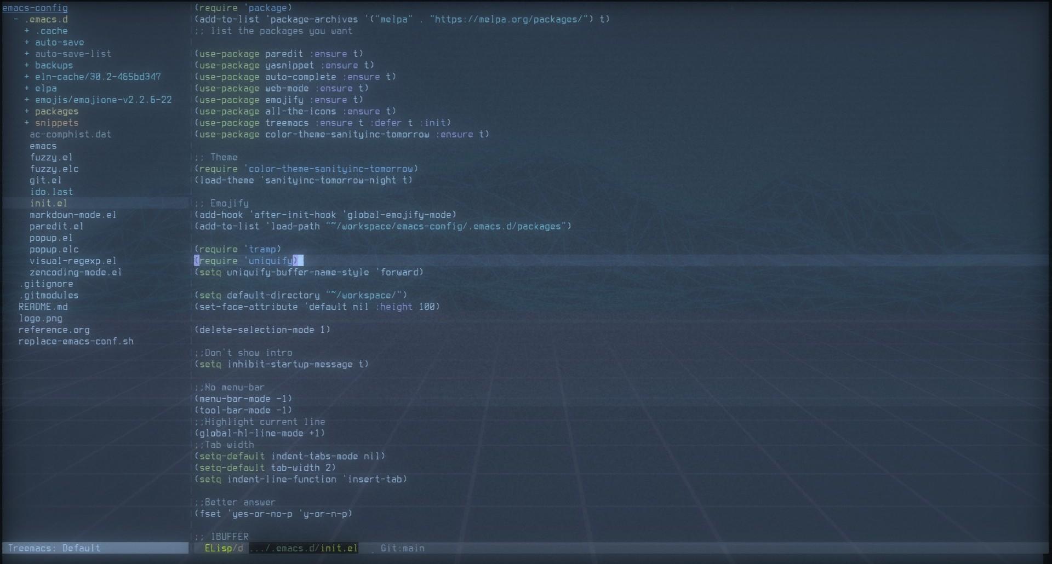Open ido.last file
1052x564 pixels.
pos(51,192)
